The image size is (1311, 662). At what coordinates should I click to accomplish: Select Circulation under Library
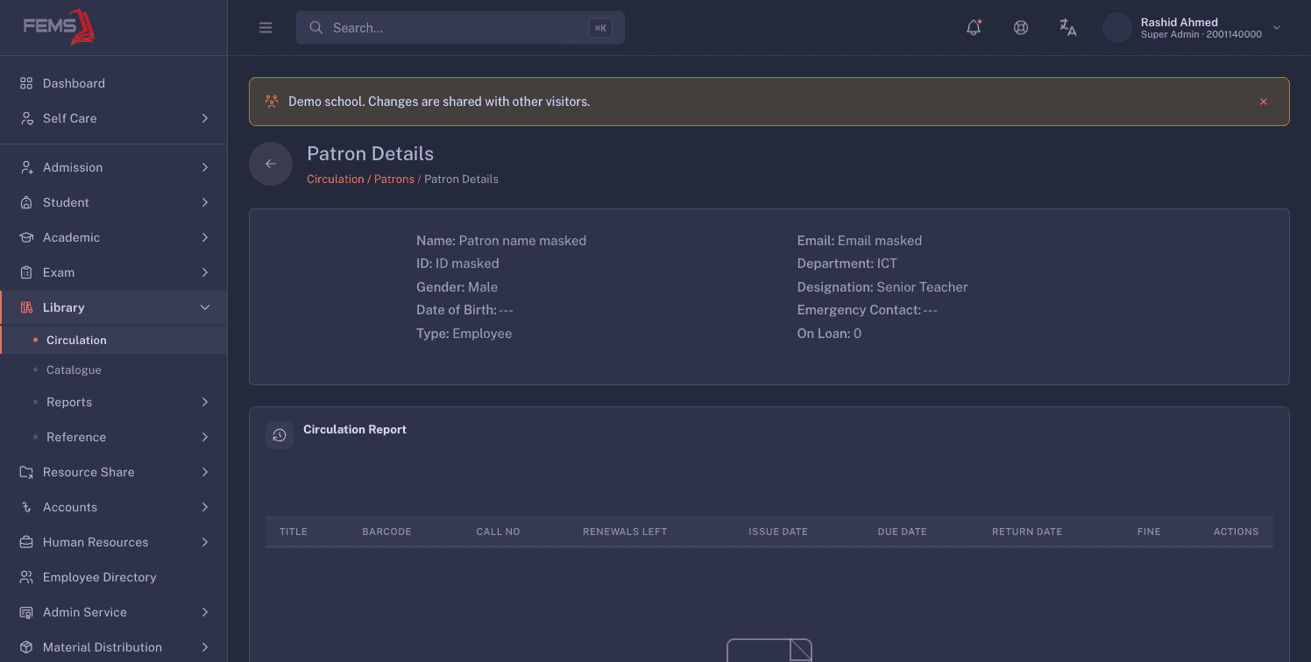click(x=114, y=340)
